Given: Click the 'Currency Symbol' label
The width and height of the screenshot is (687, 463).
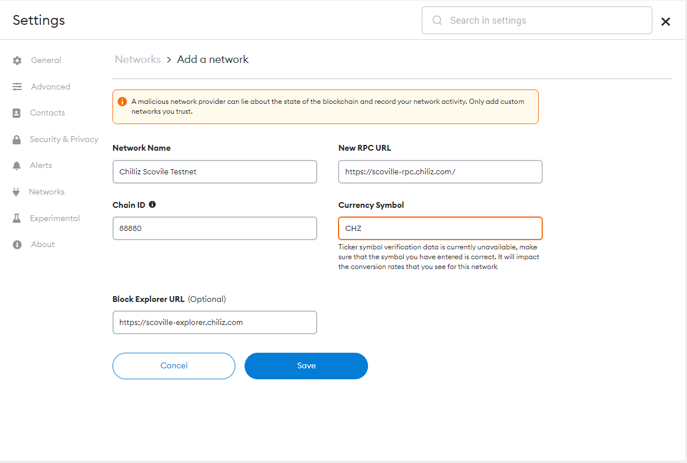Looking at the screenshot, I should click(x=371, y=205).
